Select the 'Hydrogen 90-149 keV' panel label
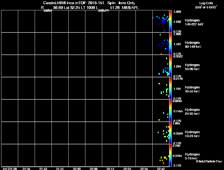224x170 pixels. (193, 45)
